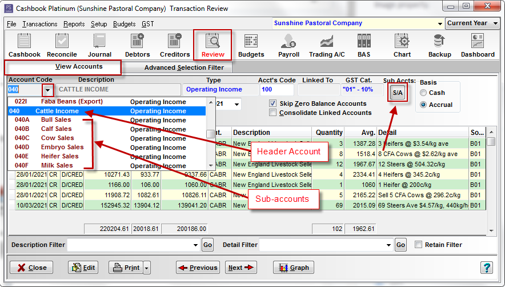Open Transaction Review icon

[x=213, y=46]
